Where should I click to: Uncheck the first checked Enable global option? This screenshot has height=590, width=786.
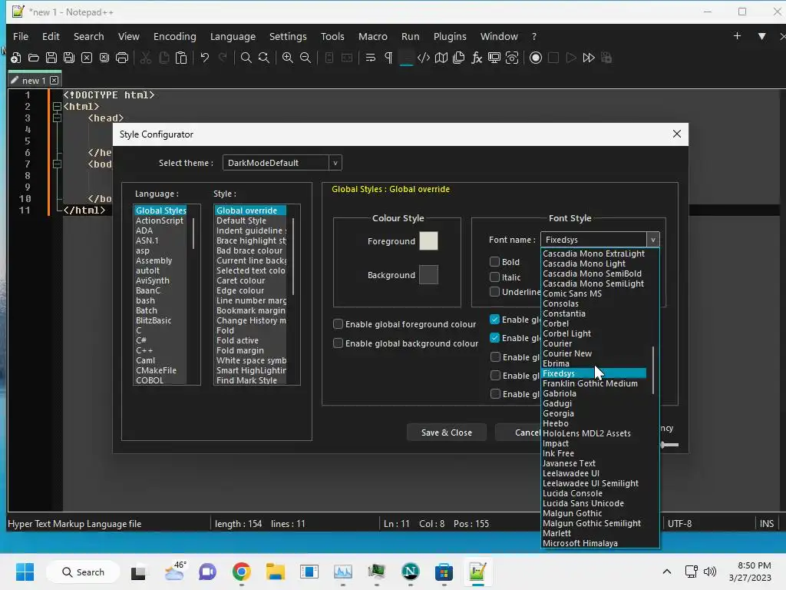point(495,320)
